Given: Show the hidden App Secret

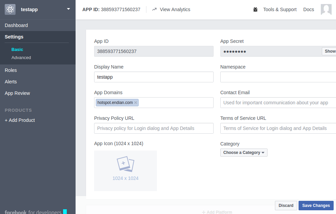Looking at the screenshot, I should [x=330, y=51].
